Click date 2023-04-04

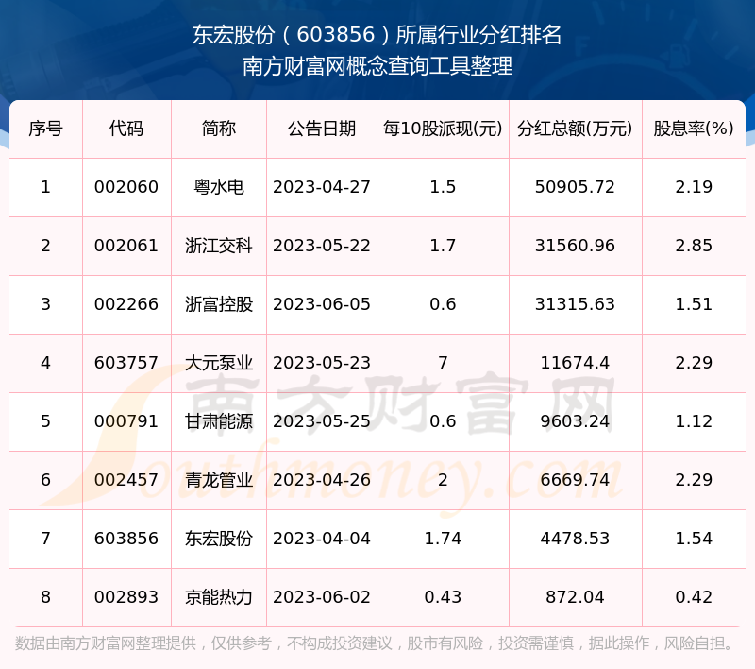[x=322, y=539]
